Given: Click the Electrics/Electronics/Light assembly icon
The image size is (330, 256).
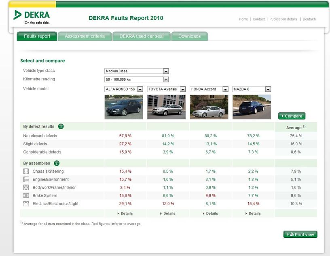Looking at the screenshot, I should [x=26, y=204].
